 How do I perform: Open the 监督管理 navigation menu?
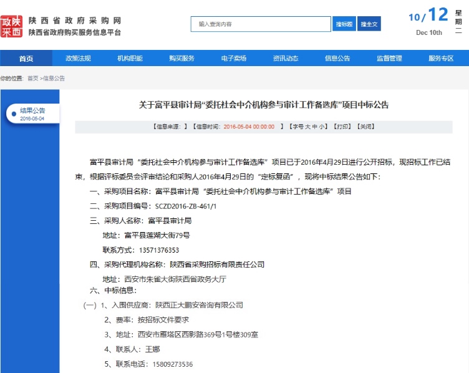point(389,59)
